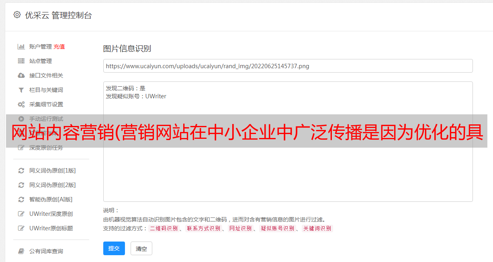Go to 站点管理 menu item
Image resolution: width=493 pixels, height=262 pixels.
click(41, 61)
